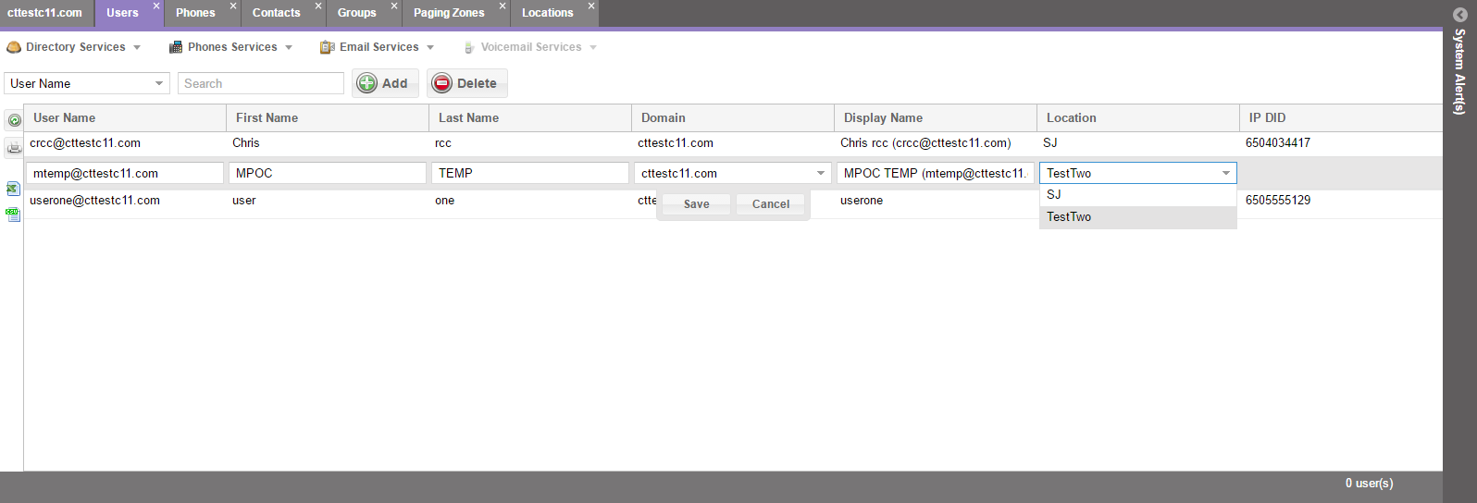Sort by the First Name column header
The image size is (1477, 503).
(328, 117)
